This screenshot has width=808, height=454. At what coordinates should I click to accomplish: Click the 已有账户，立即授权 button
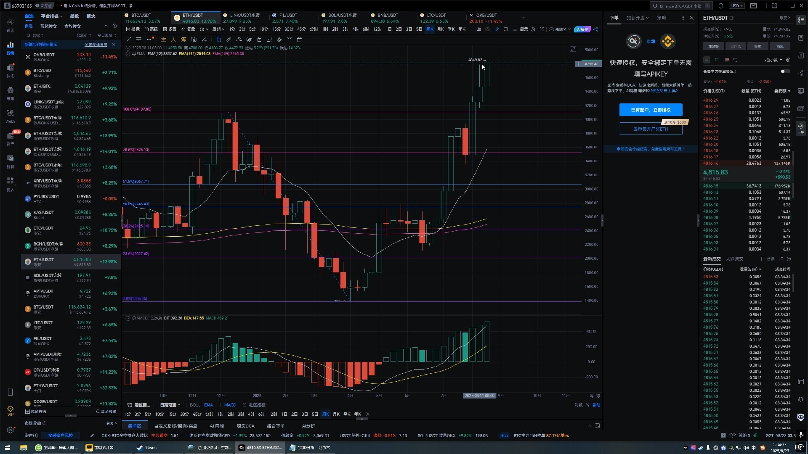coord(651,110)
